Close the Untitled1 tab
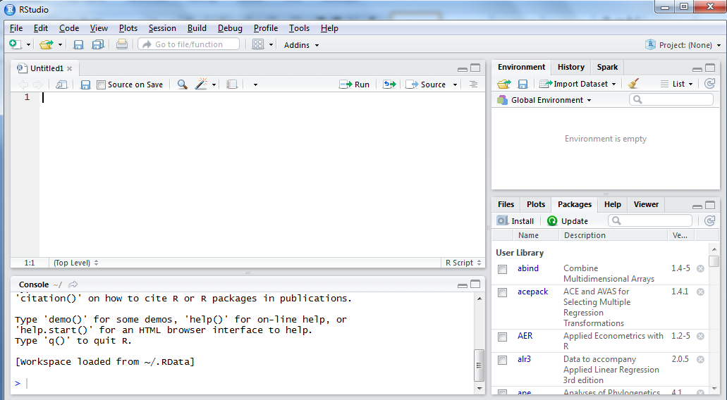Viewport: 727px width, 400px height. (70, 68)
